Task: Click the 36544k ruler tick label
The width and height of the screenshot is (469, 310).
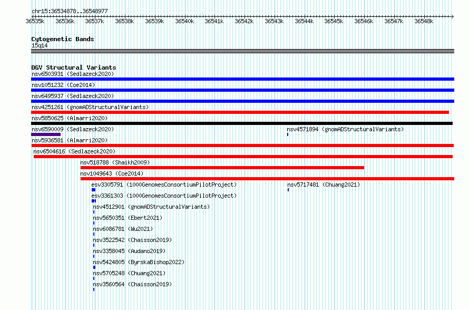Action: [x=304, y=21]
